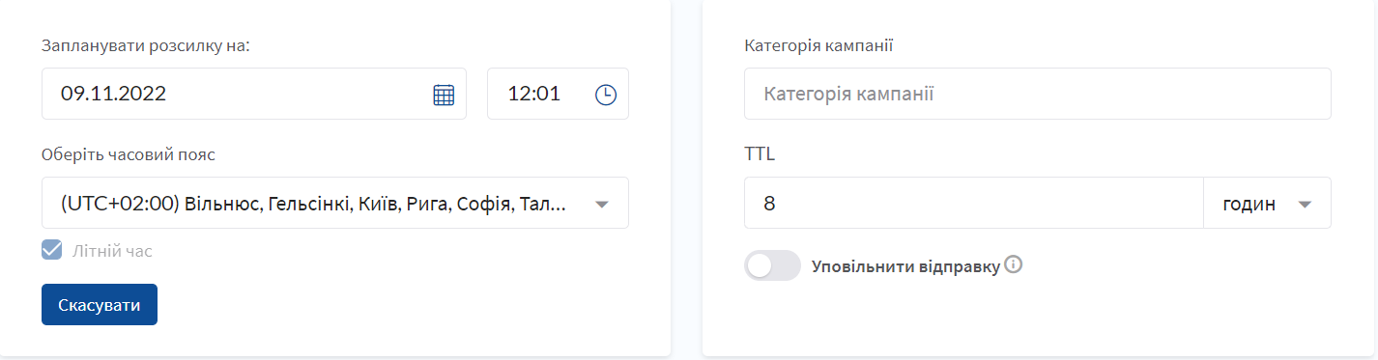Click Категорія кампанії label above the field
Image resolution: width=1378 pixels, height=360 pixels.
(x=818, y=45)
